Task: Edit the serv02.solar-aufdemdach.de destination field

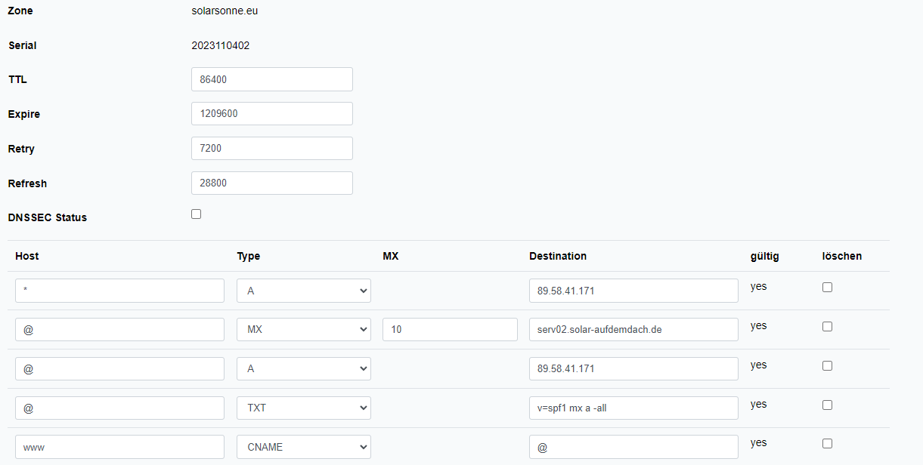Action: 633,330
